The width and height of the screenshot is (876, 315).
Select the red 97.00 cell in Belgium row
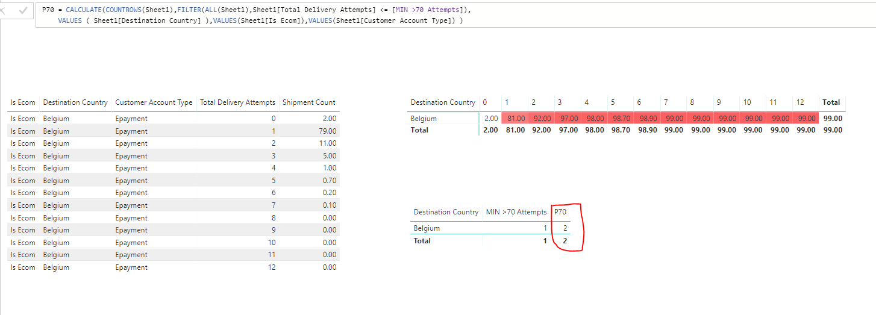click(x=568, y=119)
